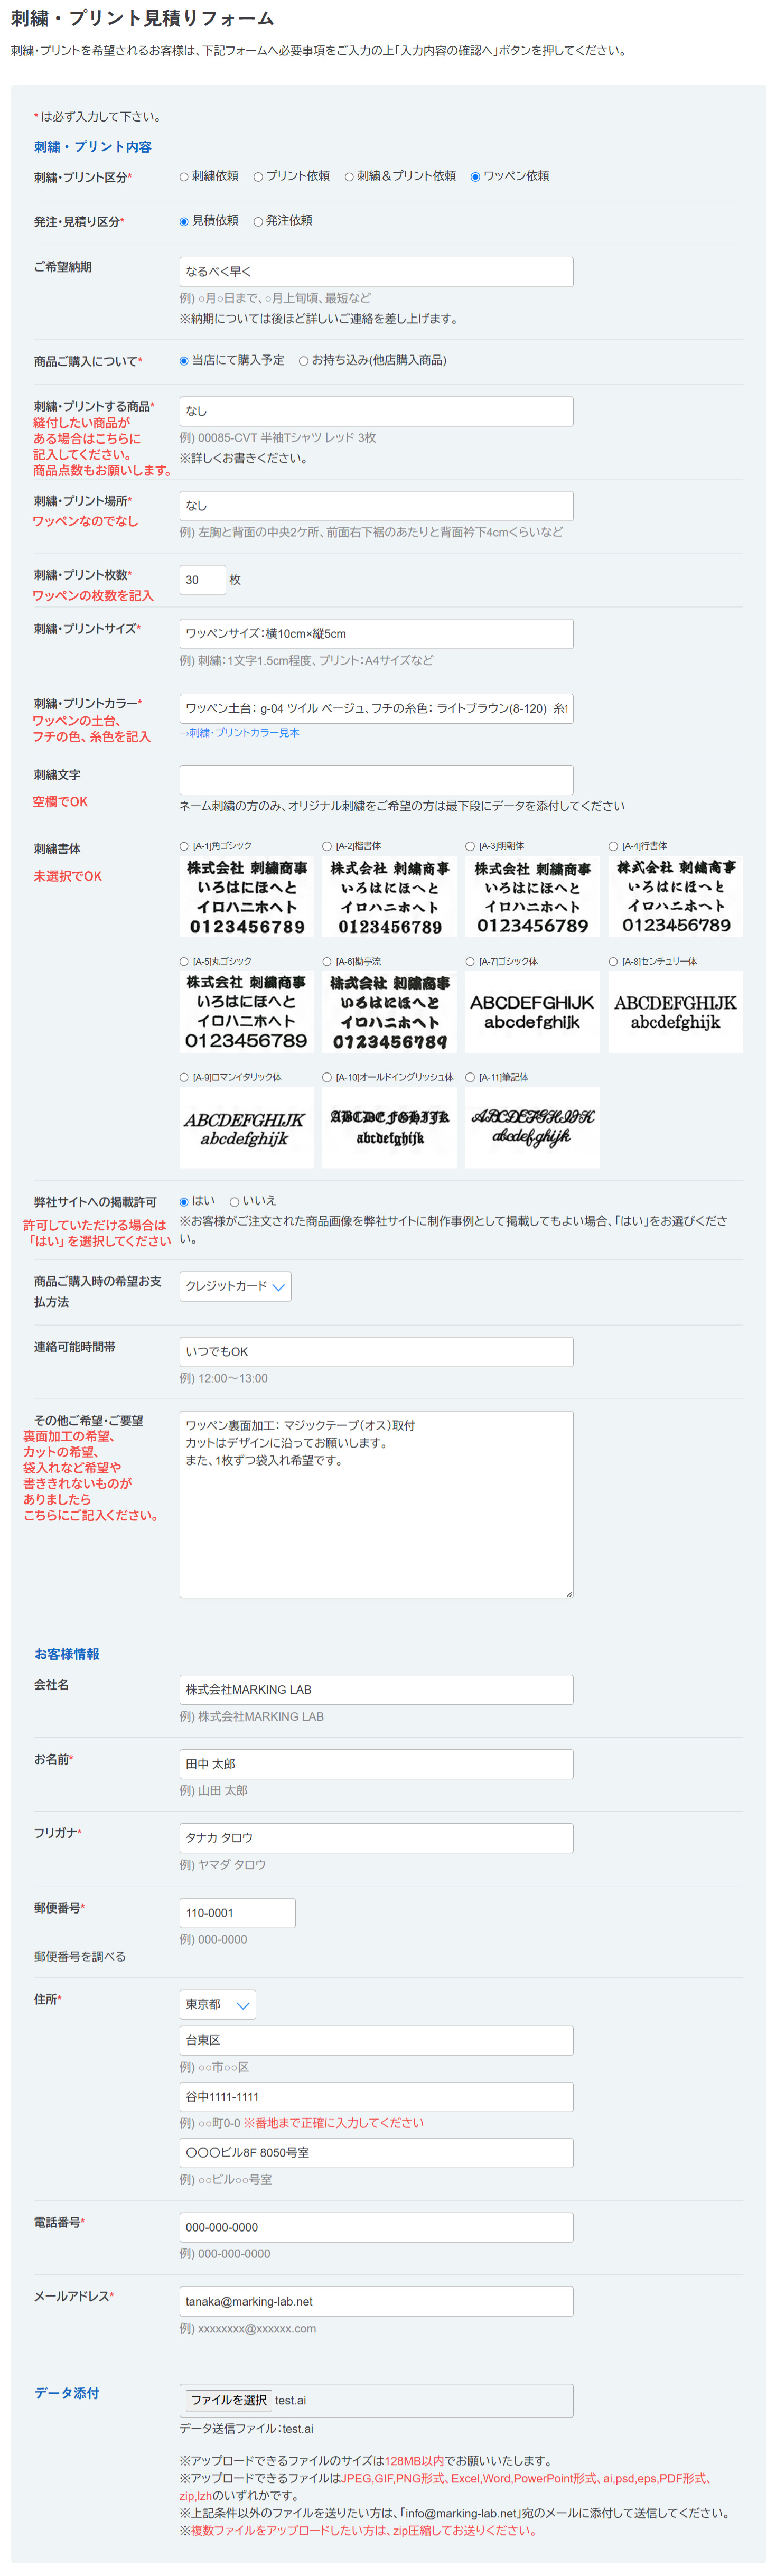The image size is (776, 2576).
Task: Open the クレジットカード payment method dropdown
Action: coord(235,1287)
